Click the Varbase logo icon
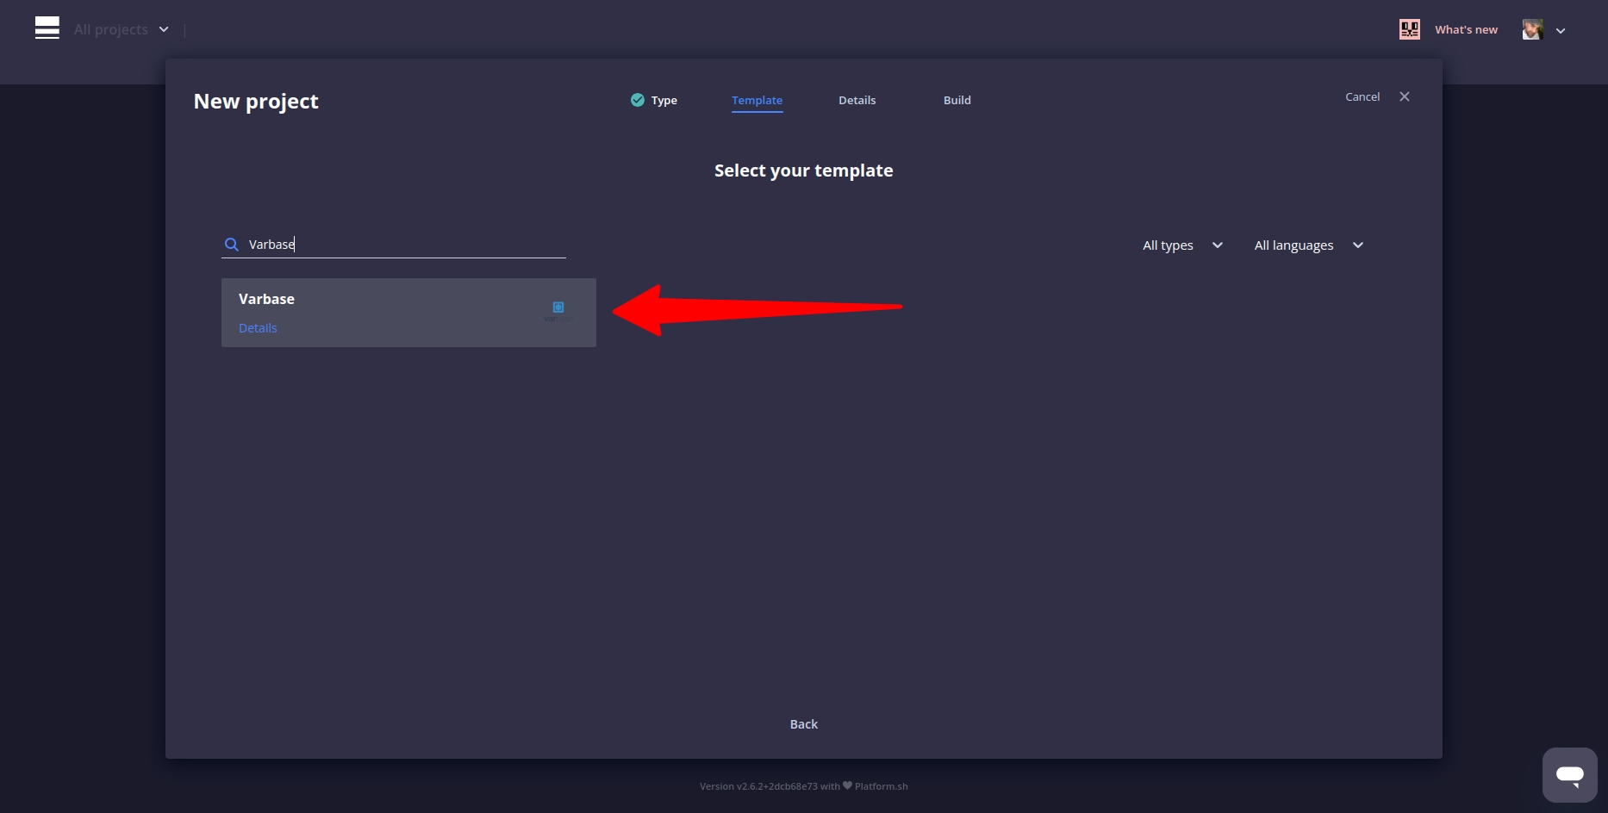The height and width of the screenshot is (813, 1608). (x=558, y=310)
